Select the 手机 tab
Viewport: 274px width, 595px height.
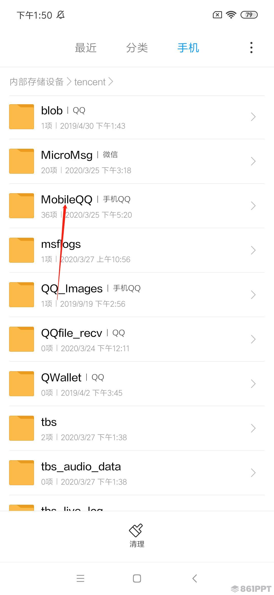tap(188, 48)
